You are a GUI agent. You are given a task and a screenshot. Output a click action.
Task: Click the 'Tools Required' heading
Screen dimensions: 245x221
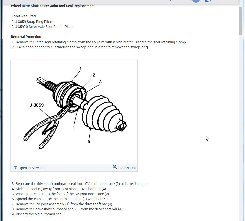coord(24,16)
